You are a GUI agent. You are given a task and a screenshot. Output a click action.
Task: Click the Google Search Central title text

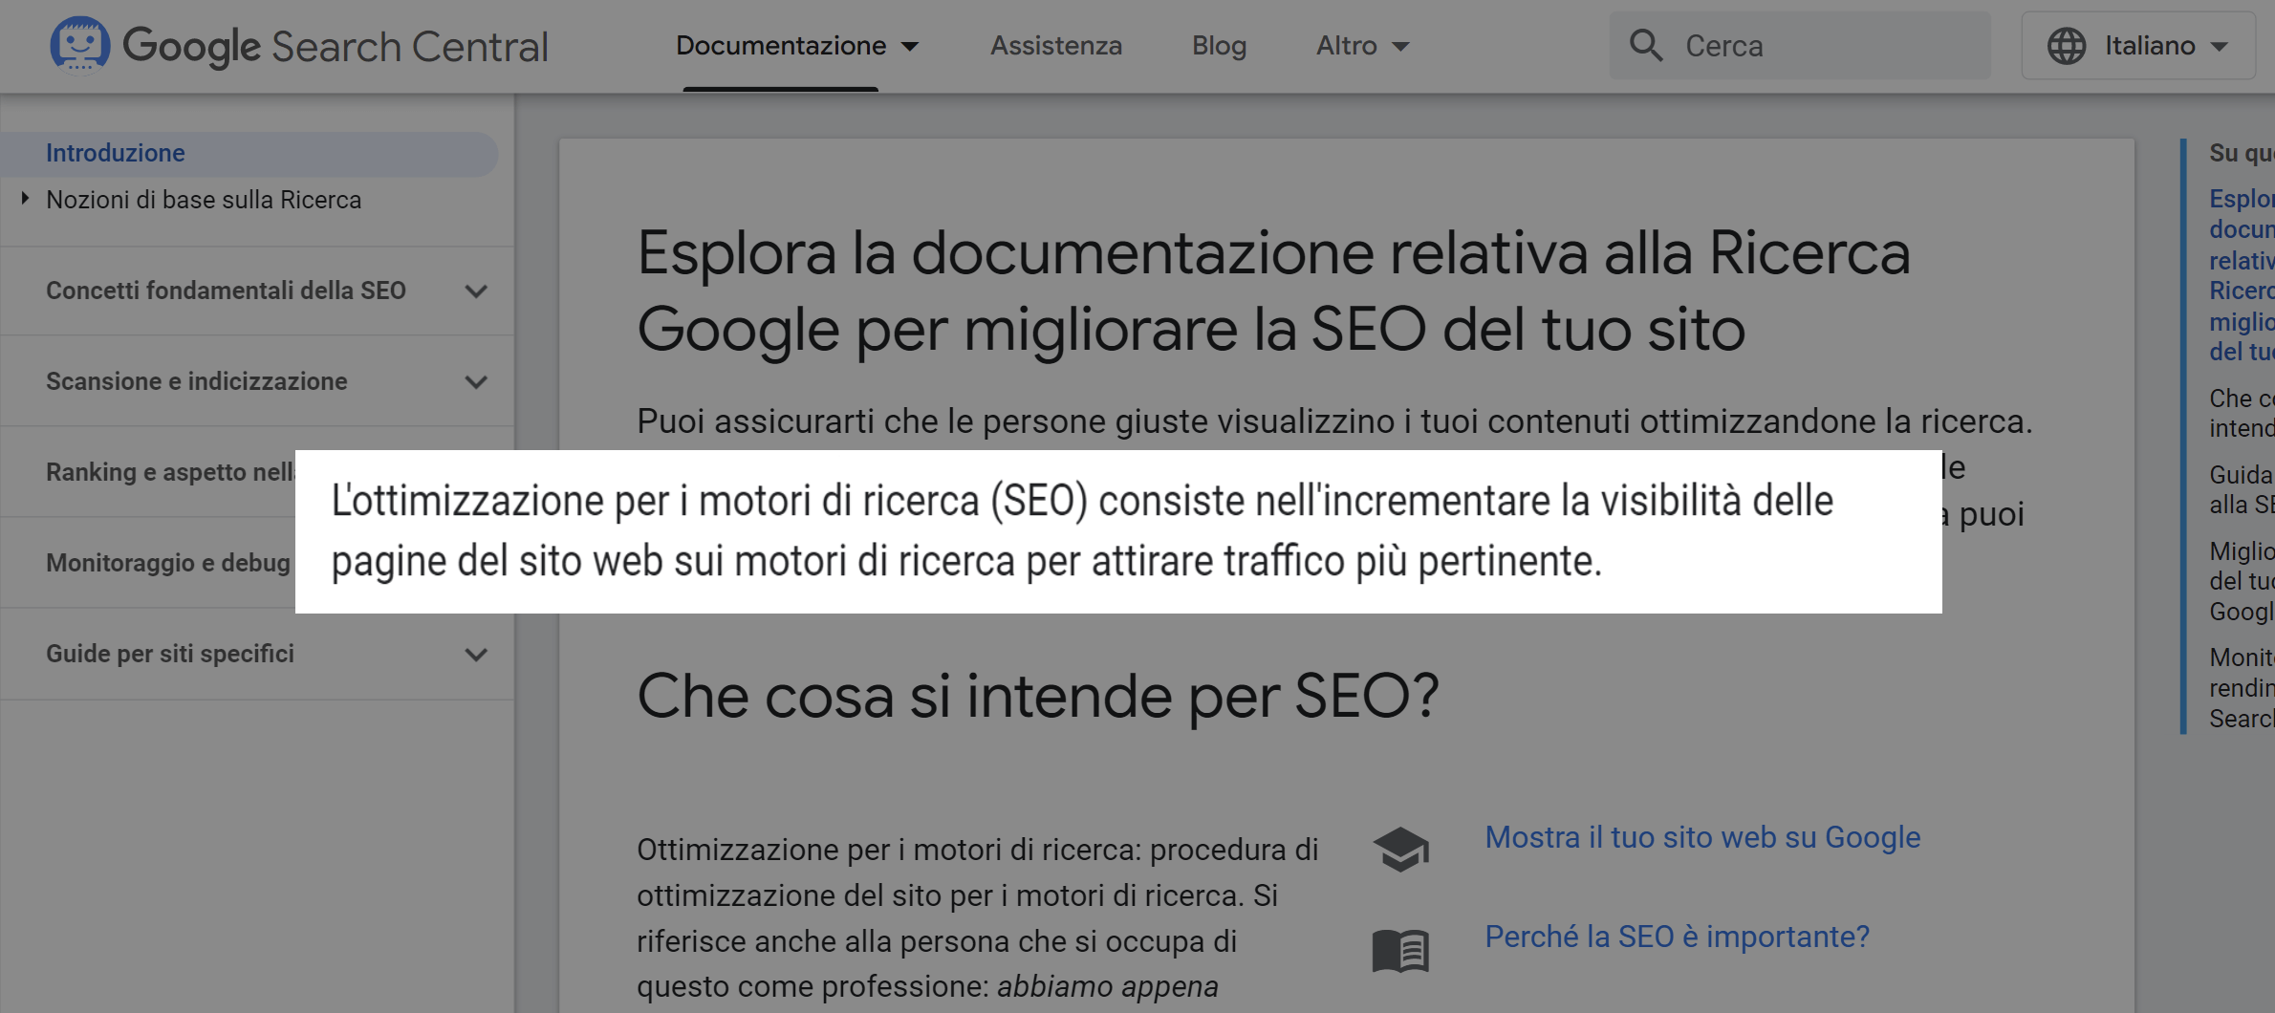336,46
